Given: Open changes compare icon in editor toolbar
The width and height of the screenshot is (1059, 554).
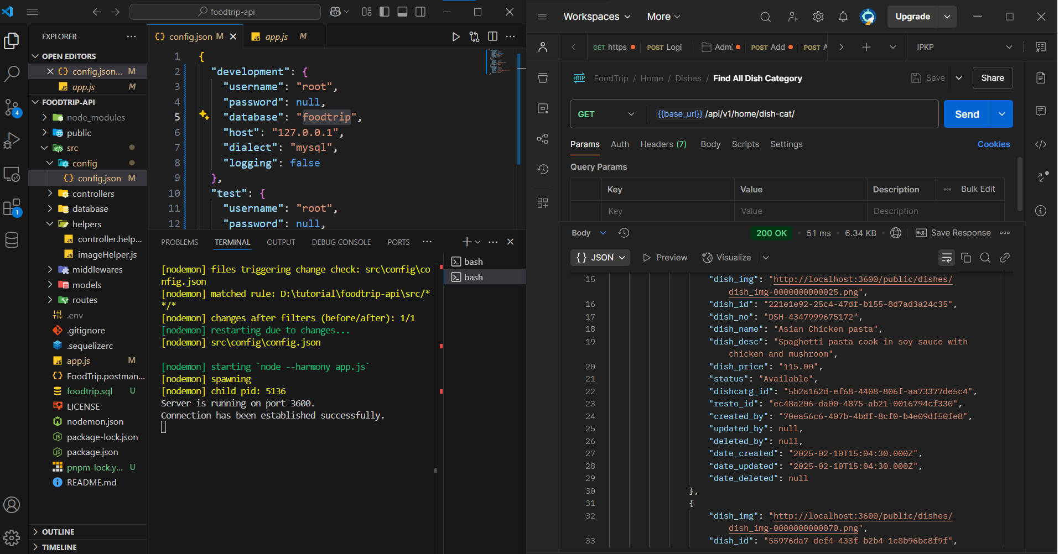Looking at the screenshot, I should pyautogui.click(x=474, y=36).
